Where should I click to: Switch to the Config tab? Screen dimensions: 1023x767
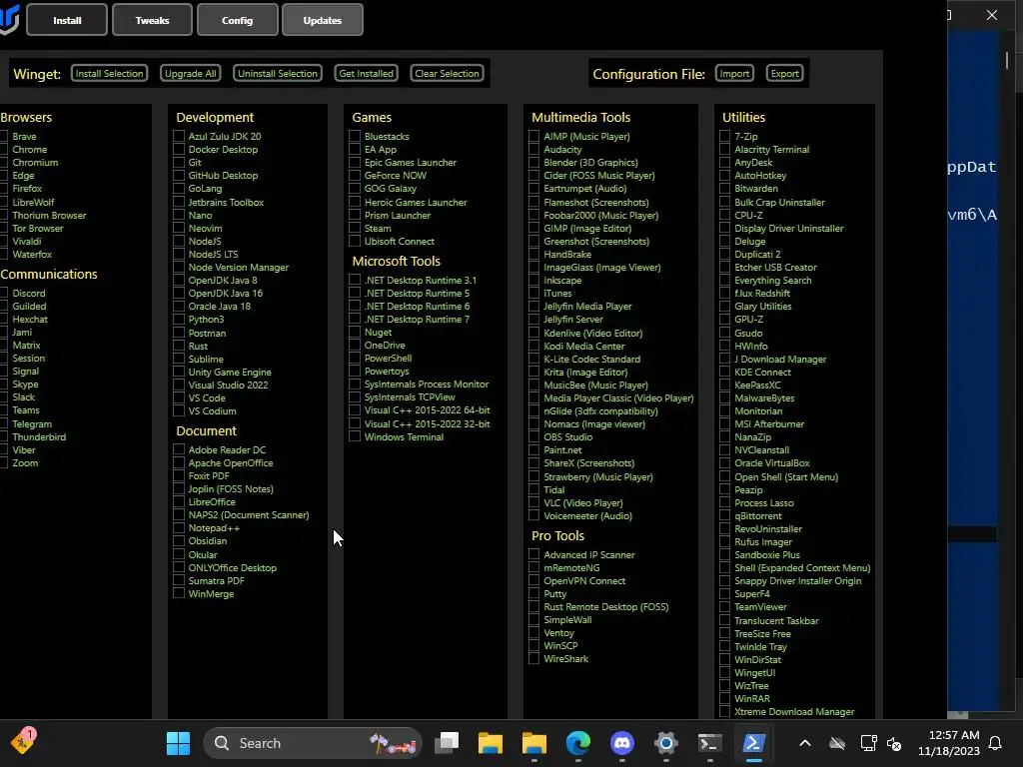click(x=237, y=20)
